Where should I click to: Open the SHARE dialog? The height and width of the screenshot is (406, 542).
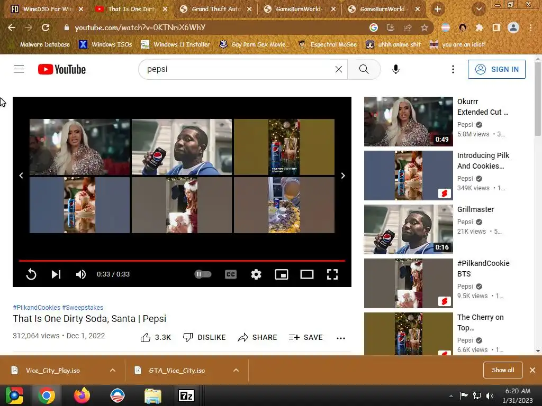pyautogui.click(x=258, y=337)
